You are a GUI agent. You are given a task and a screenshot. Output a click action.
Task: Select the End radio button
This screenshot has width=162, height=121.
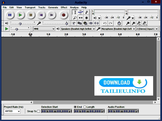coord(75,107)
